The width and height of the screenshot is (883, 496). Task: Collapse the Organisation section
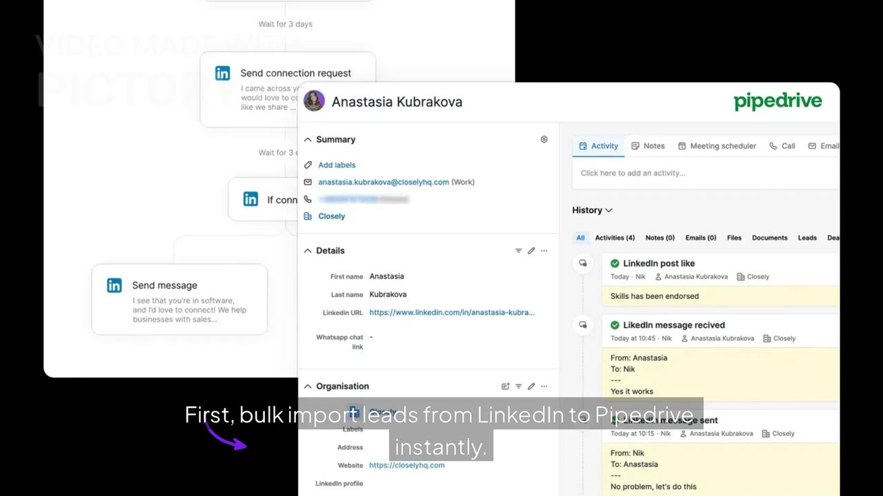308,386
